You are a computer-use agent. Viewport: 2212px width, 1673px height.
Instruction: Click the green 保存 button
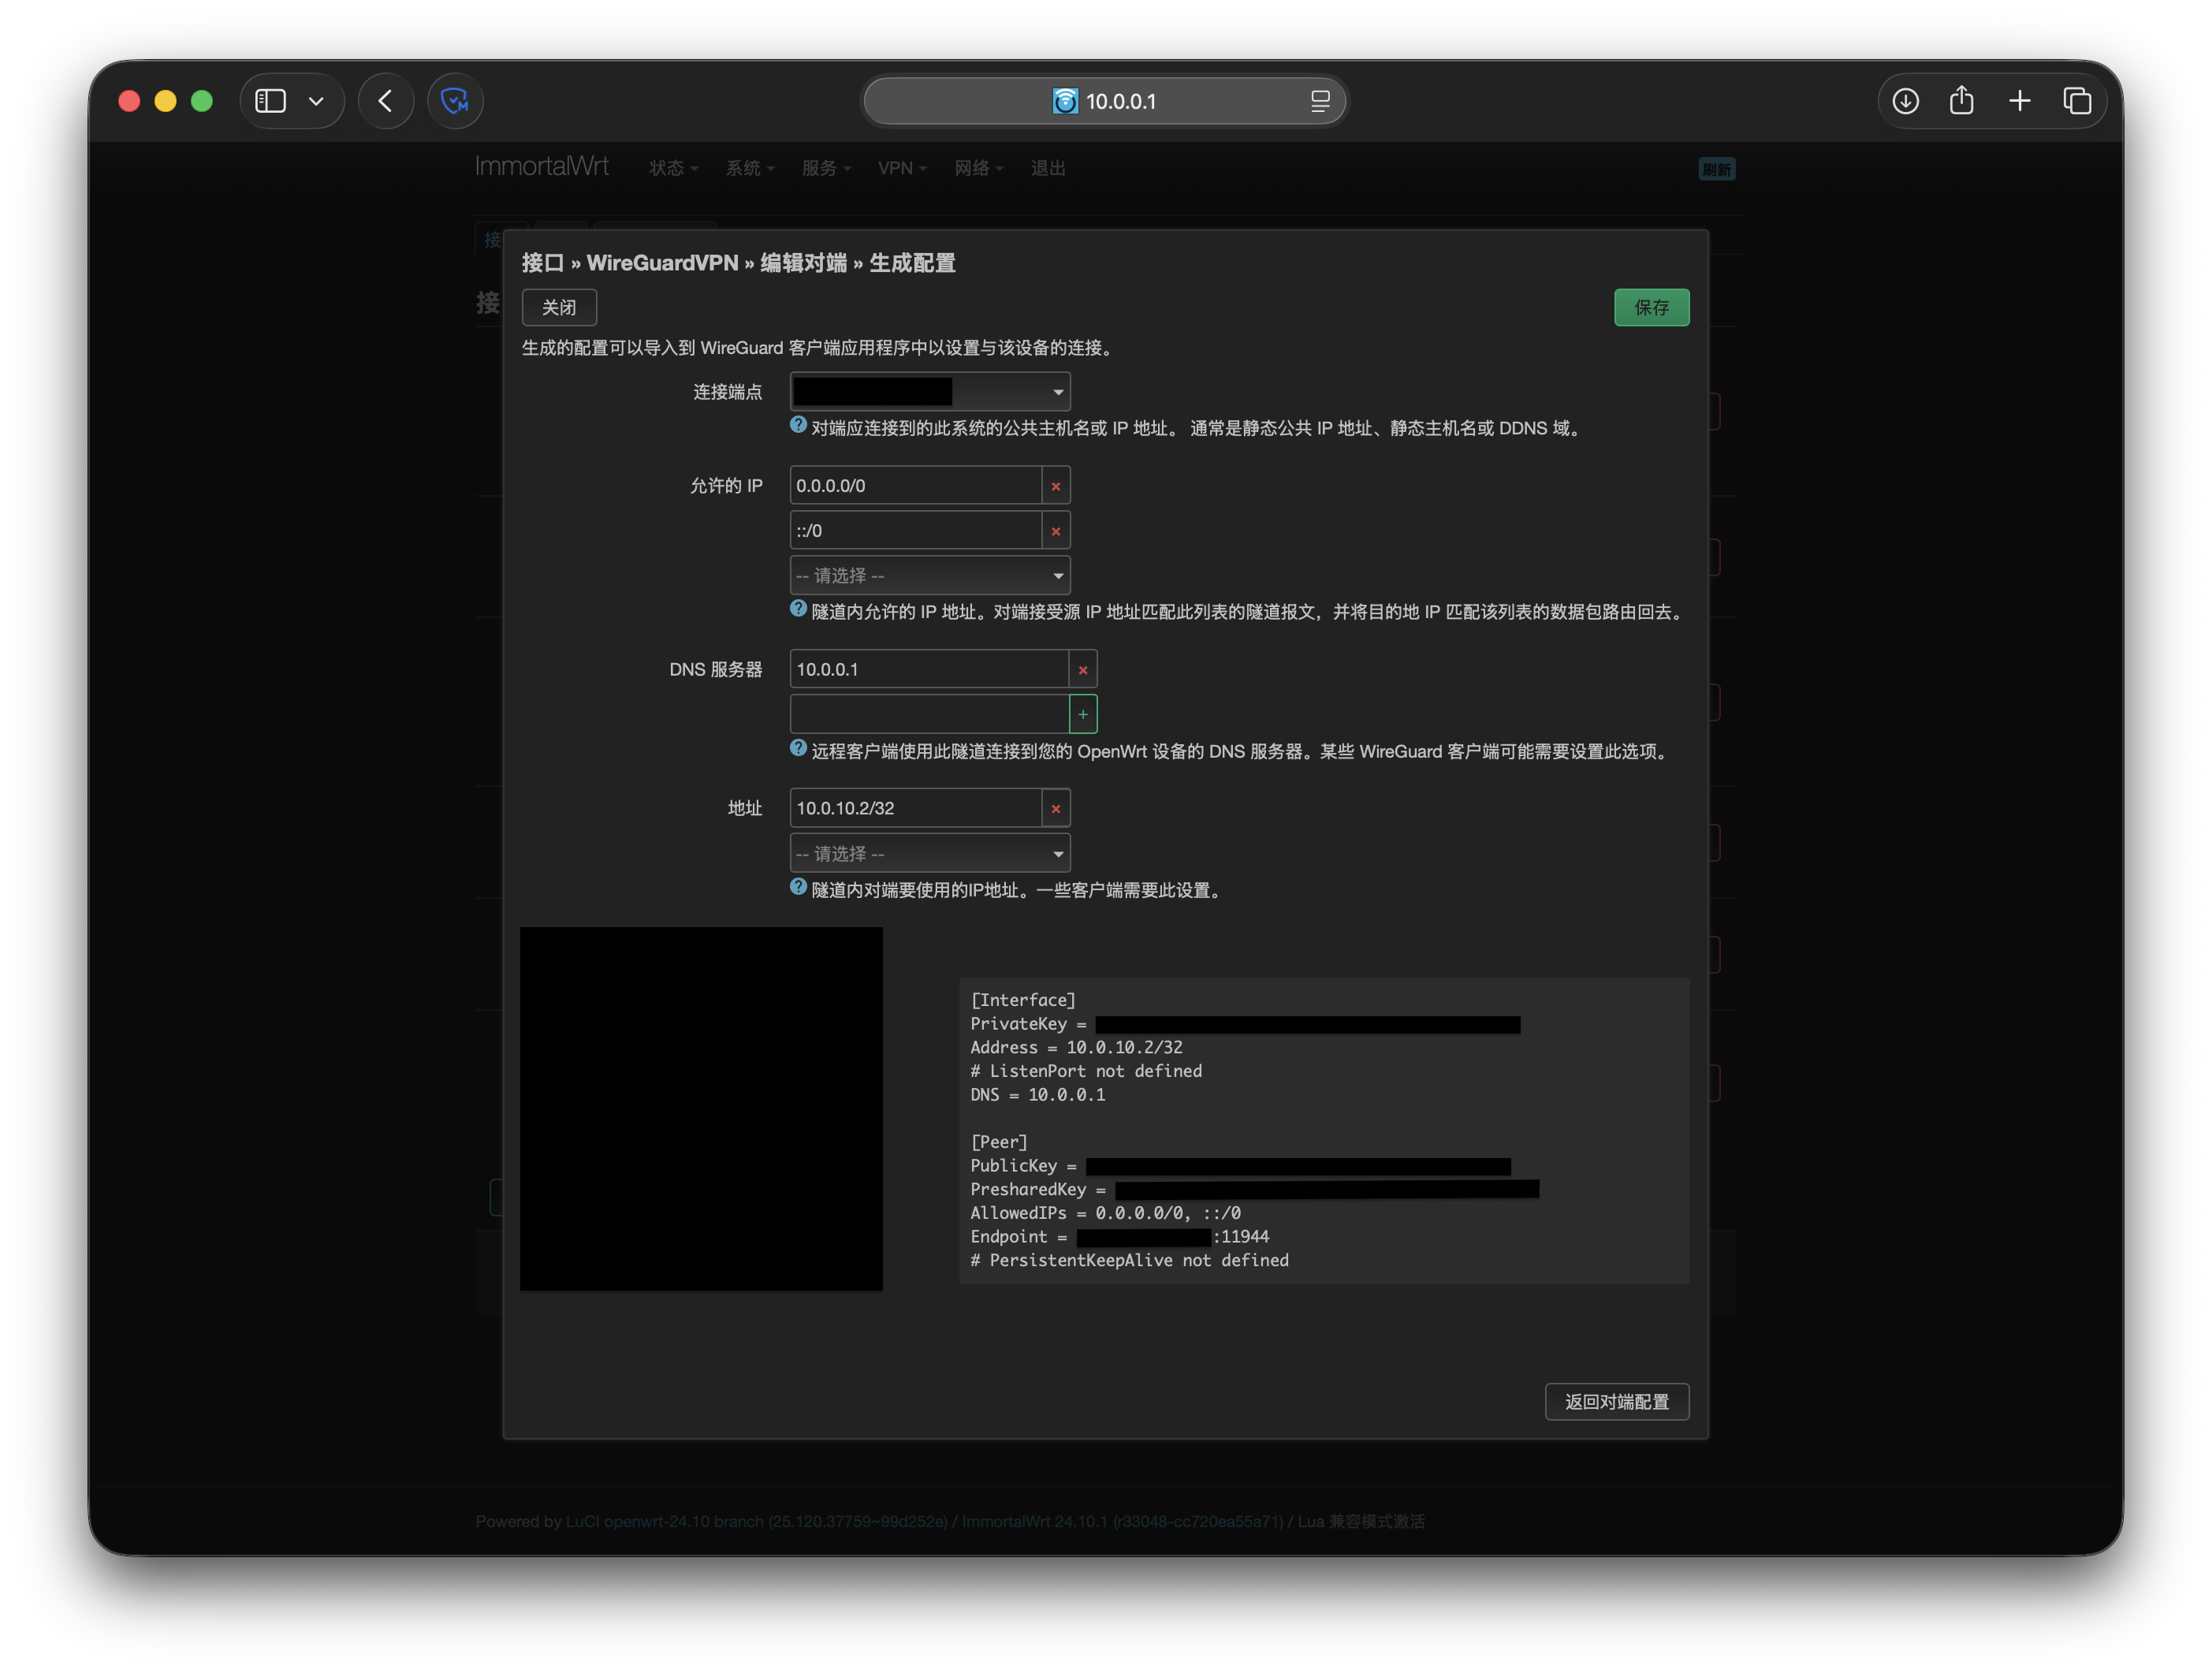(x=1651, y=308)
